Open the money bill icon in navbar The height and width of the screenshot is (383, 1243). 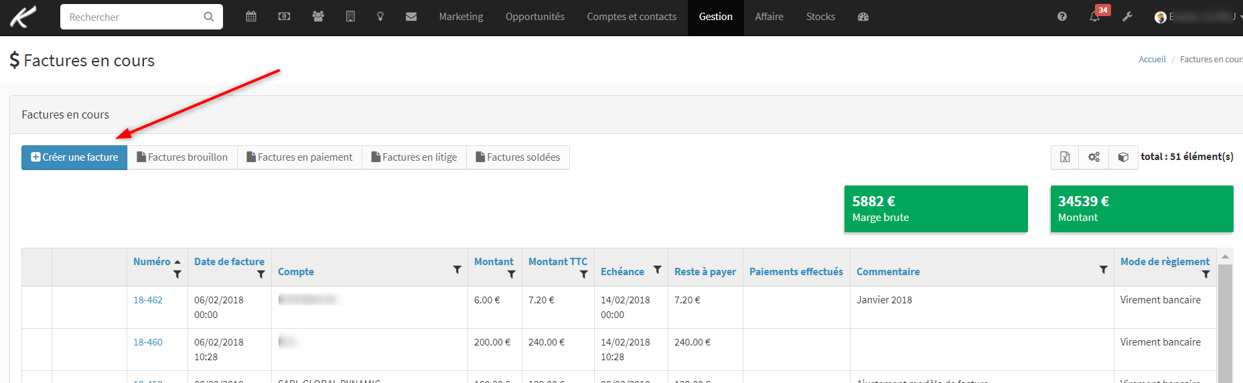[x=284, y=17]
